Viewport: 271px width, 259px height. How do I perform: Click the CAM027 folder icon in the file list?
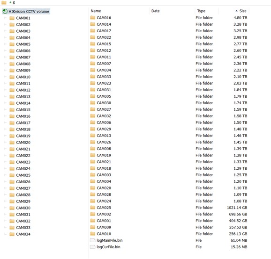(93, 109)
